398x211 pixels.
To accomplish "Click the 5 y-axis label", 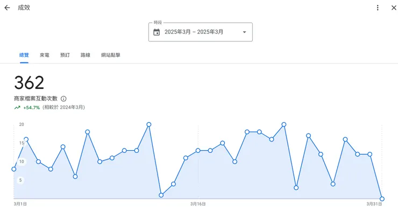I will coord(20,180).
